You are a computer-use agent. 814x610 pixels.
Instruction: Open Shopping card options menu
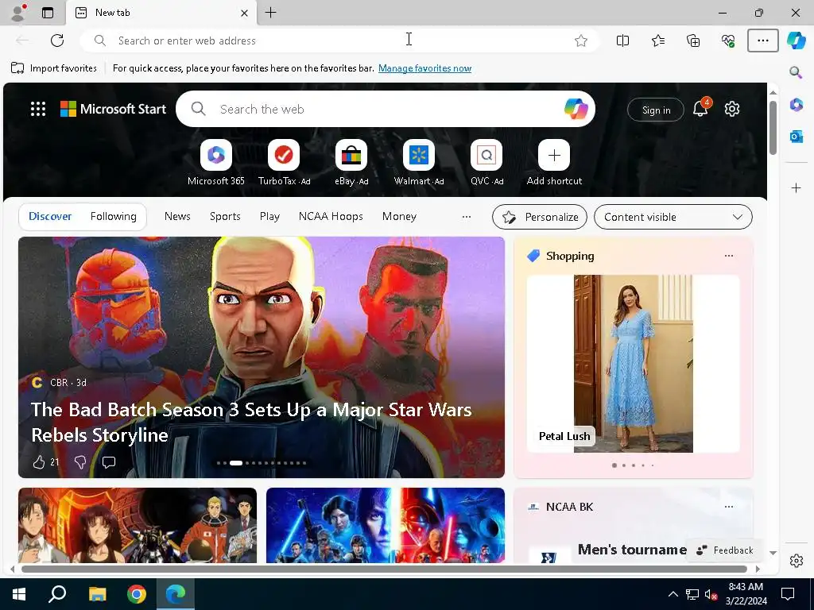729,256
